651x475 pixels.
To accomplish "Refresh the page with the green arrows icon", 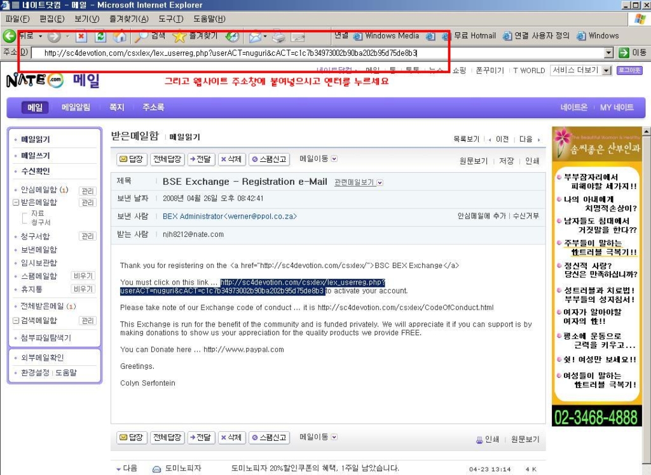I will (x=100, y=36).
